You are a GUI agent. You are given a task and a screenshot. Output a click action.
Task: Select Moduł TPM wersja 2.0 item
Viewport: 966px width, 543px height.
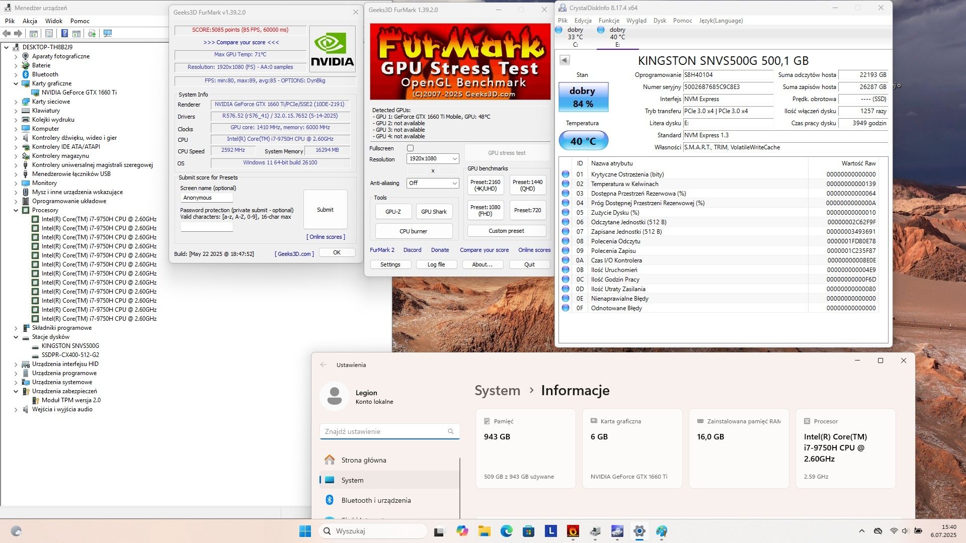[x=71, y=400]
